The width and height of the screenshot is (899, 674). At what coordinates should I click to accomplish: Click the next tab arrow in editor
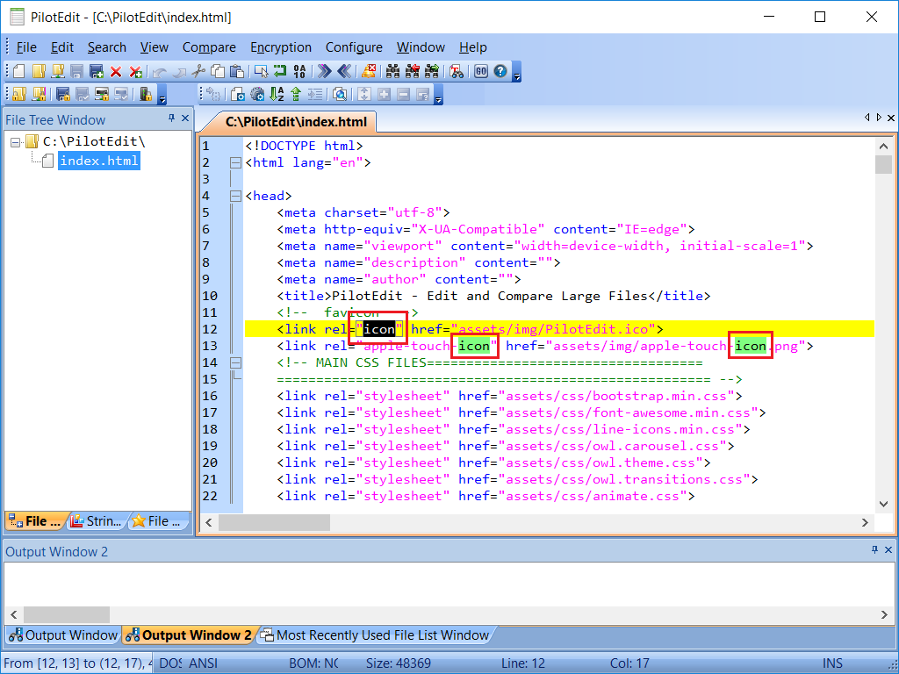click(x=879, y=118)
